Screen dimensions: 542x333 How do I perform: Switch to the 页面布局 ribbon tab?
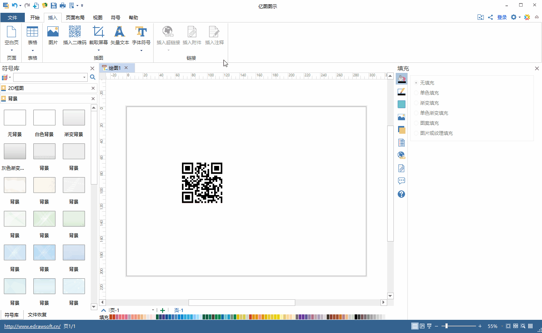point(75,17)
